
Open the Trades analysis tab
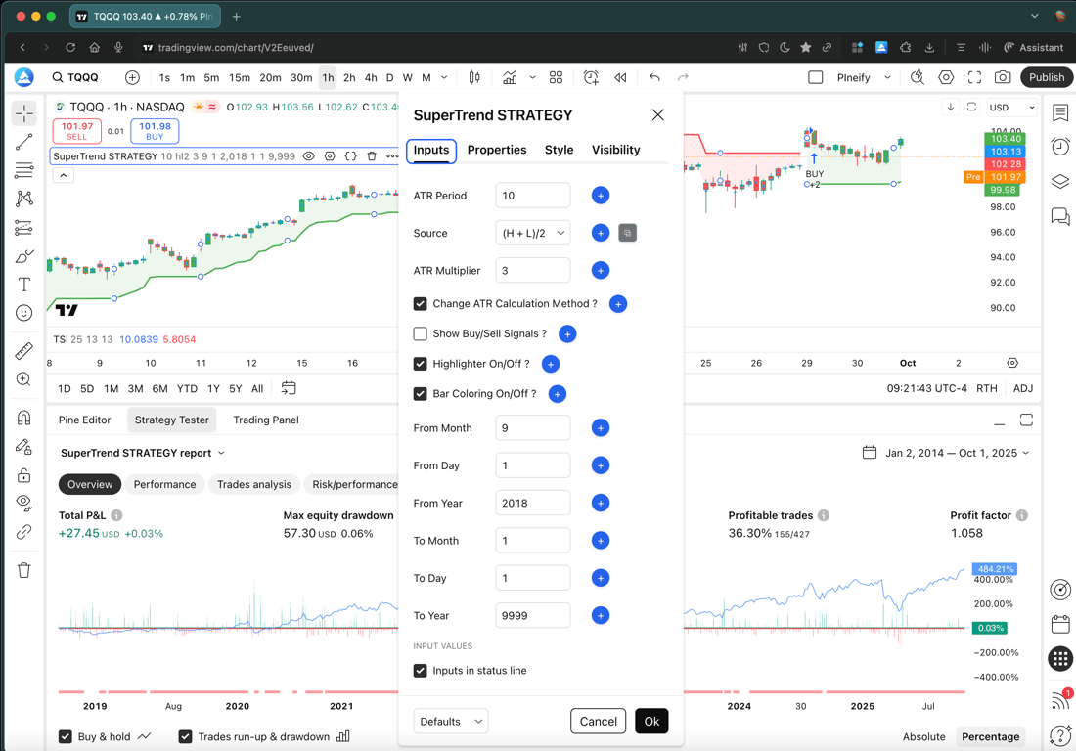[x=254, y=484]
